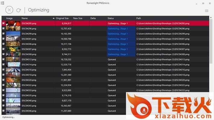Click the thumbnail image for DSC04307.png
The width and height of the screenshot is (214, 120).
pos(13,49)
